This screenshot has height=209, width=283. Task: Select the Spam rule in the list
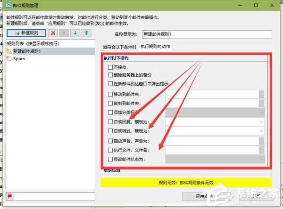point(19,59)
